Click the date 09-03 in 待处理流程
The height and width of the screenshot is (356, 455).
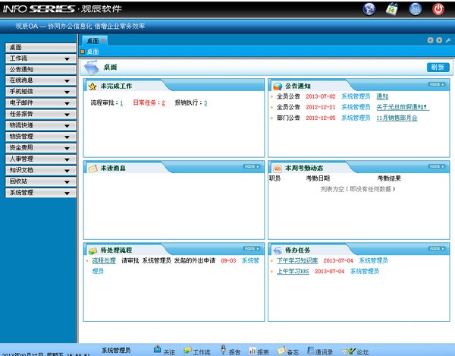point(228,261)
